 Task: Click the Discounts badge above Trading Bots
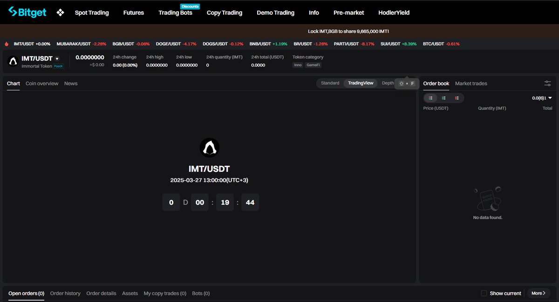190,7
